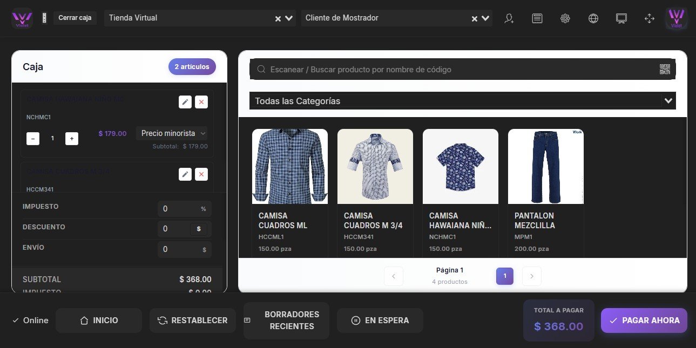Screen dimensions: 696x348
Task: Edit the Camisa Hawaiana Niño cart item
Action: coord(185,102)
